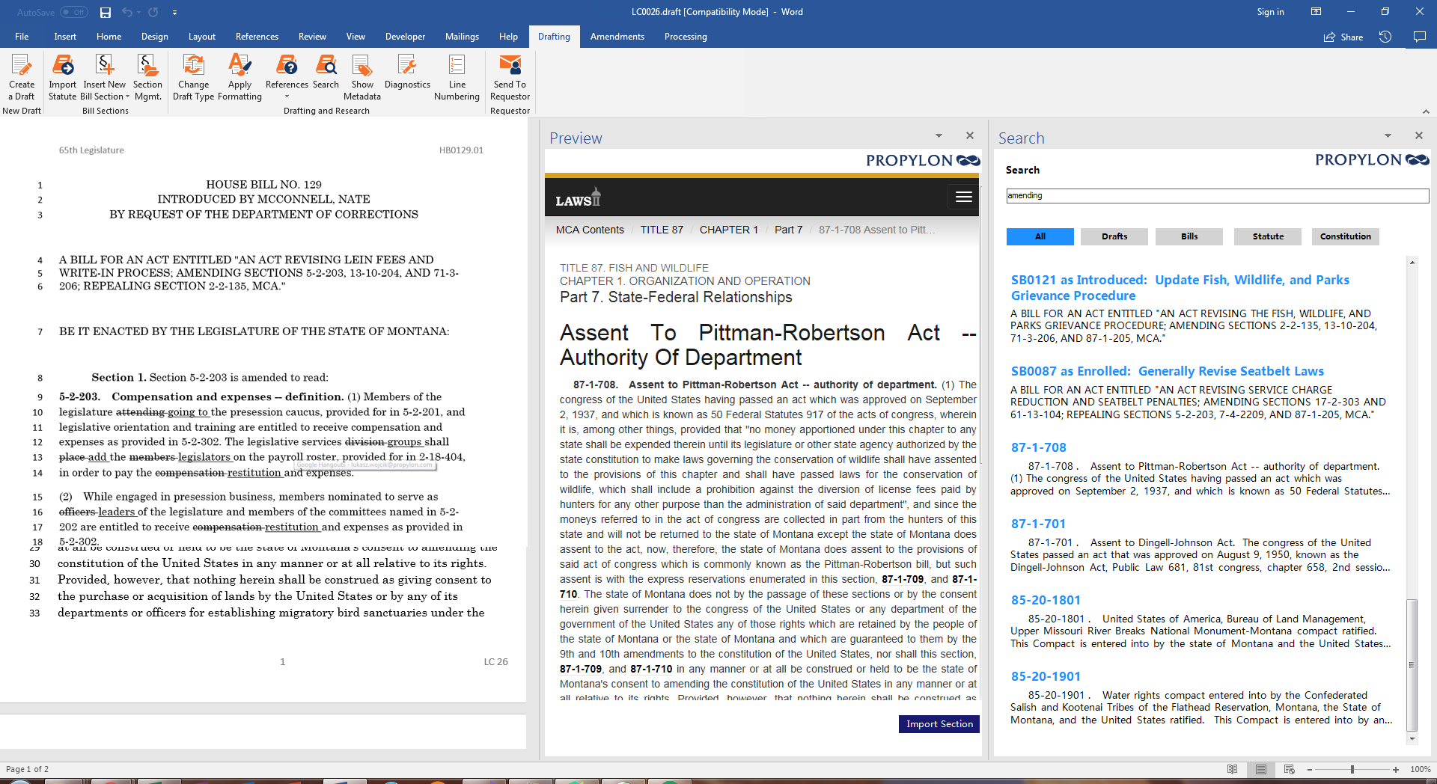Image resolution: width=1437 pixels, height=784 pixels.
Task: Toggle the AutoSave switch
Action: point(74,12)
